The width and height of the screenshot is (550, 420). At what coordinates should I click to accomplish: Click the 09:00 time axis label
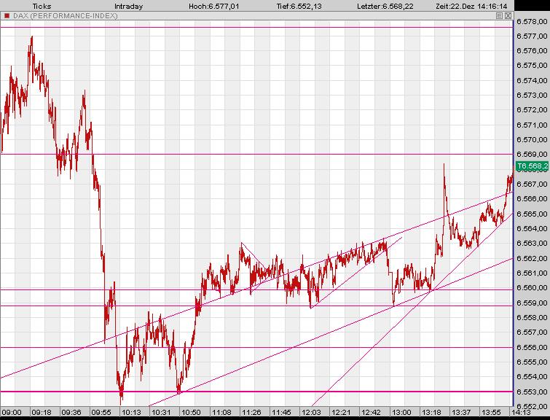pos(11,412)
